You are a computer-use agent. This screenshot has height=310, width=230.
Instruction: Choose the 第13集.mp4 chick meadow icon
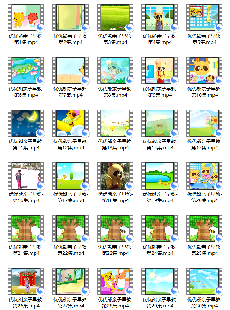pyautogui.click(x=115, y=123)
